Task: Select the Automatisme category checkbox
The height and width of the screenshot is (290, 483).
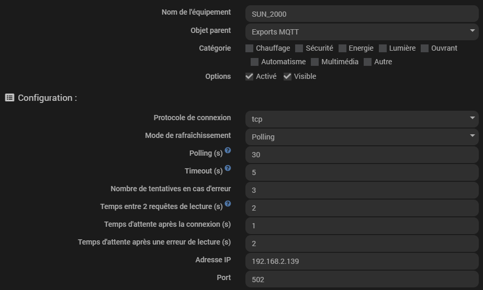Action: point(254,62)
